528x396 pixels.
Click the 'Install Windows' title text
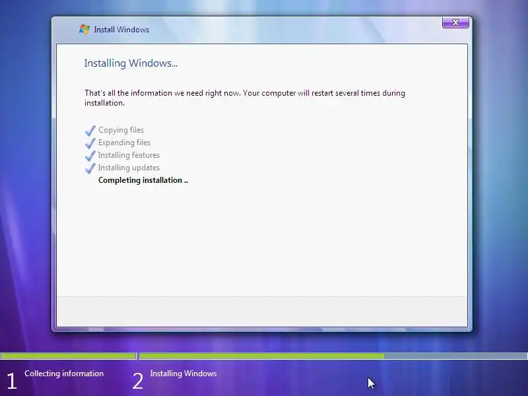121,30
